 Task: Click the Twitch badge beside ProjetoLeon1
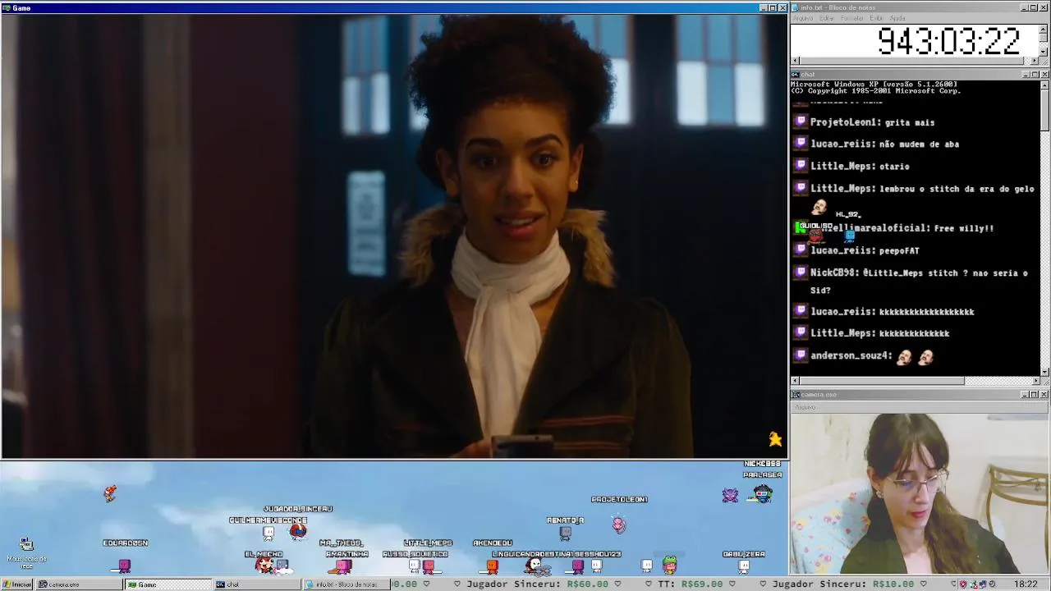point(801,121)
